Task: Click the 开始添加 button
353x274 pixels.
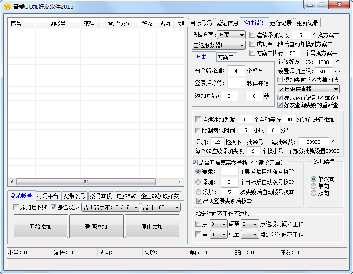Action: tap(41, 226)
